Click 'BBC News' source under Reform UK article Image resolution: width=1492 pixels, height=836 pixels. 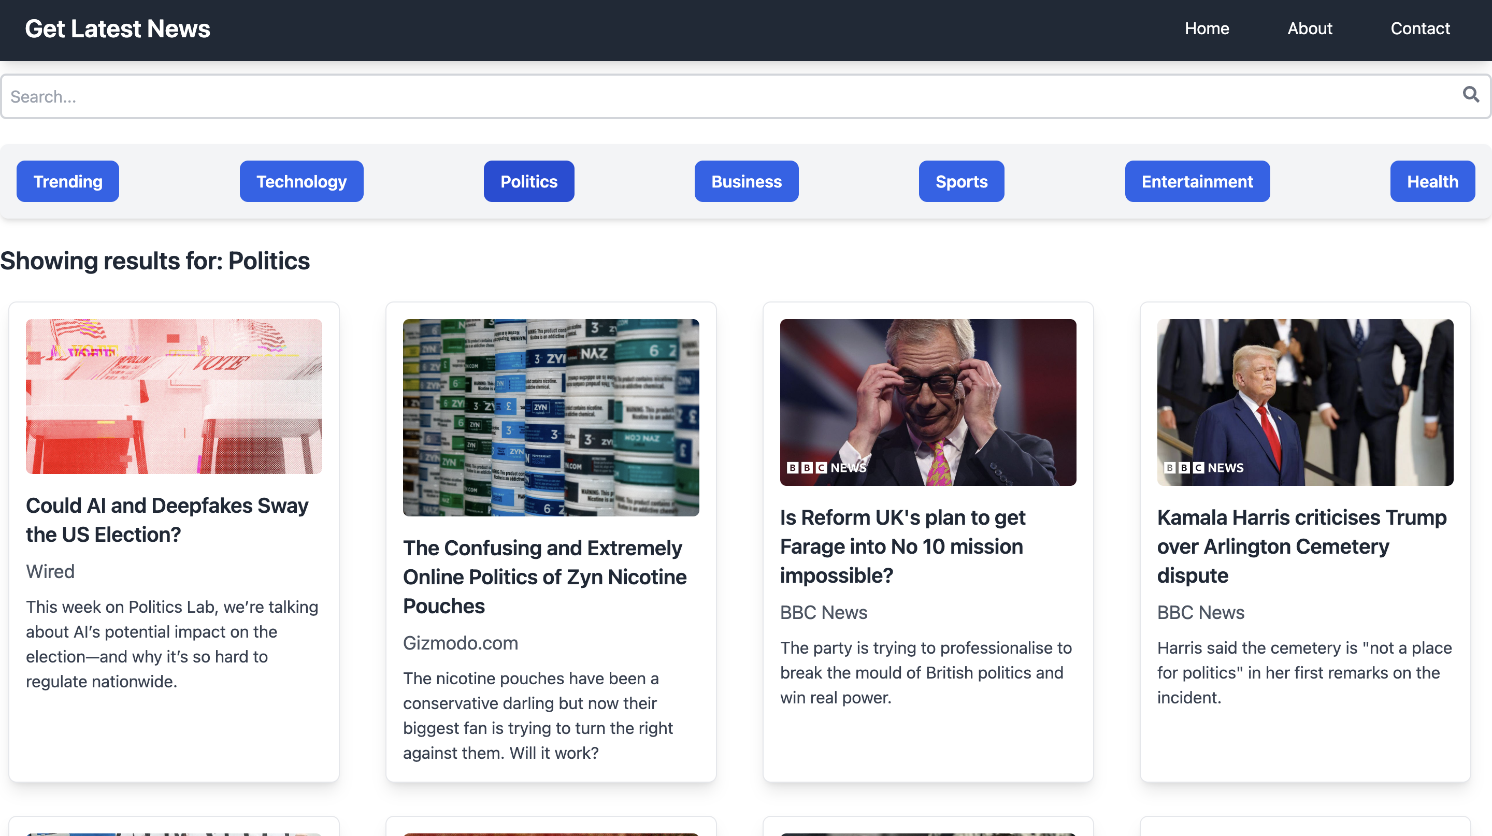824,612
